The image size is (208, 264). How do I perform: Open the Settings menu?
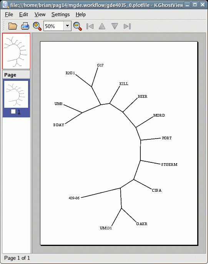click(x=60, y=15)
